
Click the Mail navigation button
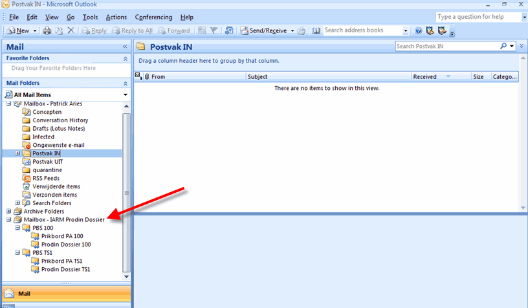67,294
